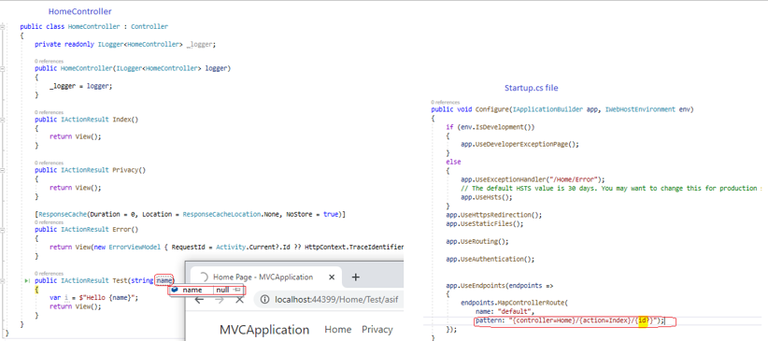Image resolution: width=768 pixels, height=341 pixels.
Task: Click the 'Test' method name in code
Action: point(120,280)
